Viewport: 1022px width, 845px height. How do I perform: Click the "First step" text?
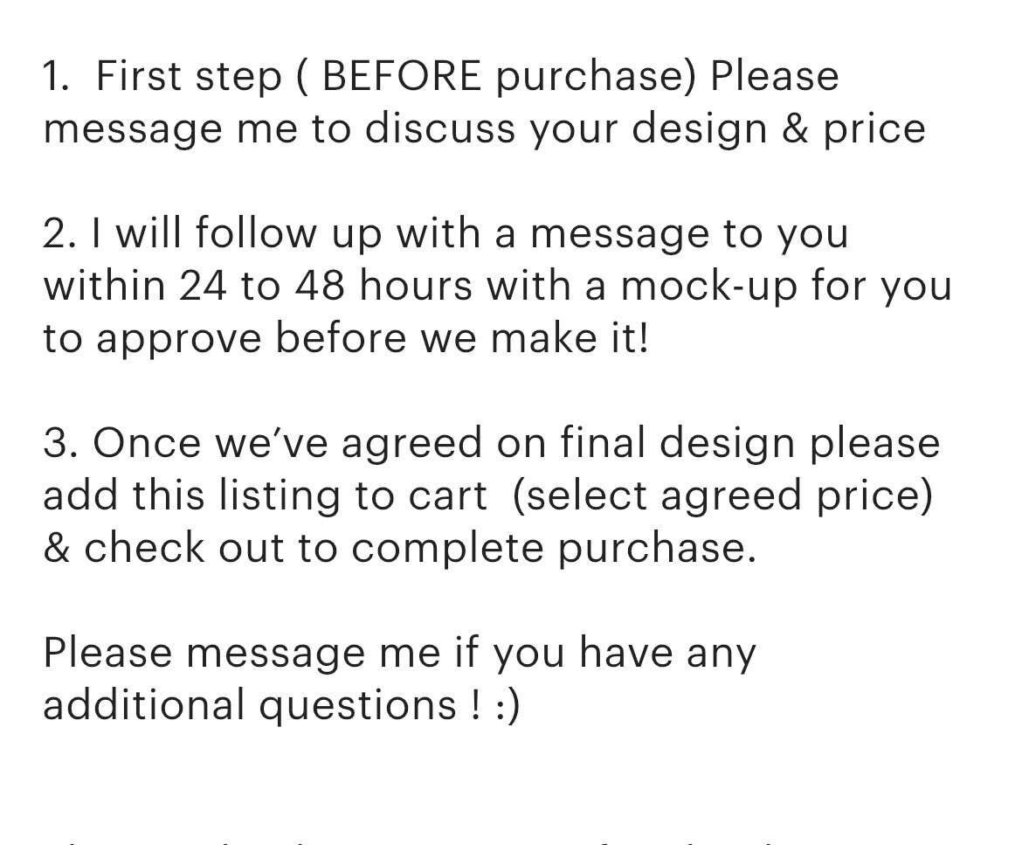pyautogui.click(x=188, y=76)
